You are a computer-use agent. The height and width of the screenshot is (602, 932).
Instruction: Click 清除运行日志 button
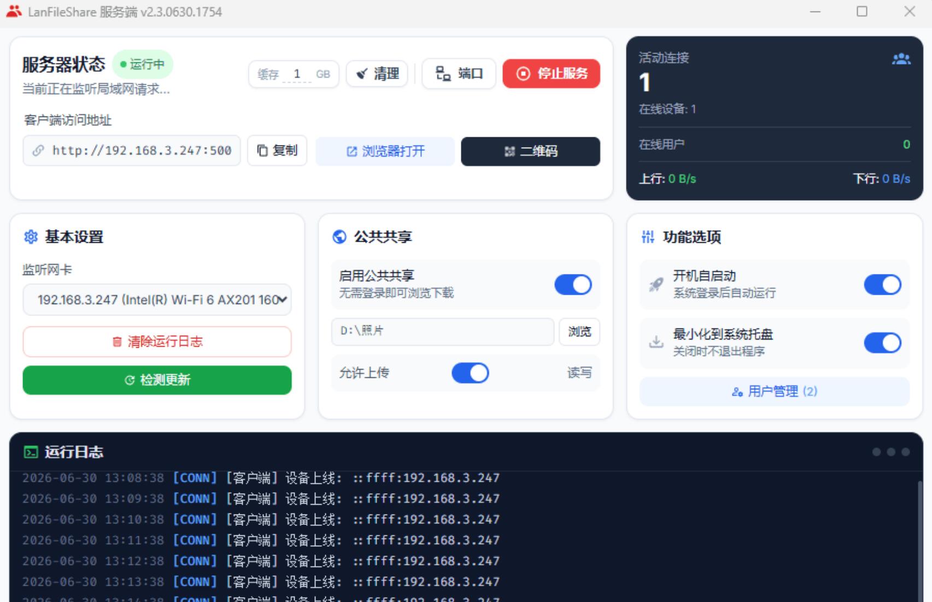pyautogui.click(x=157, y=342)
